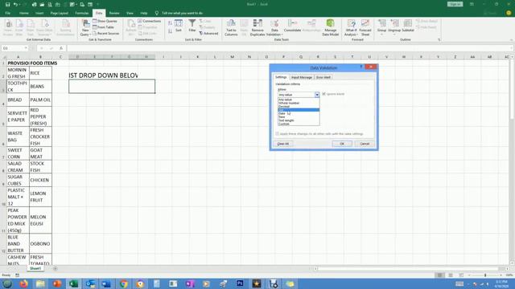This screenshot has height=289, width=515.
Task: Click the Sheet1 tab
Action: tap(35, 268)
